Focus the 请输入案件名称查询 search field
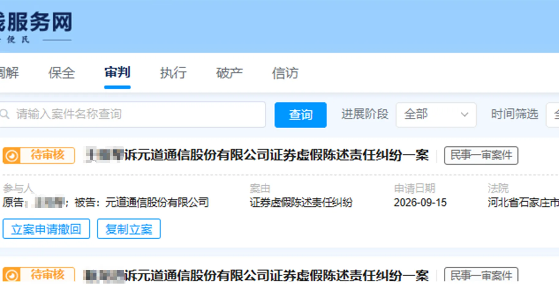Screen dimensions: 559x286 tap(132, 114)
